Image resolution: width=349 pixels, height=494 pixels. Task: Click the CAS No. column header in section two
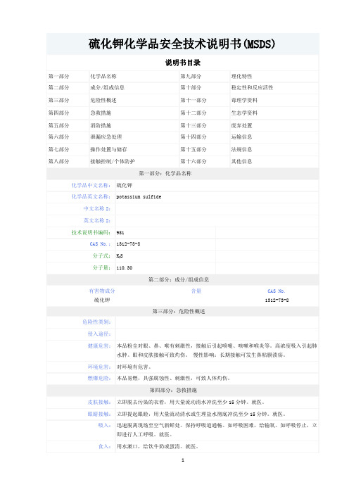[x=277, y=291]
